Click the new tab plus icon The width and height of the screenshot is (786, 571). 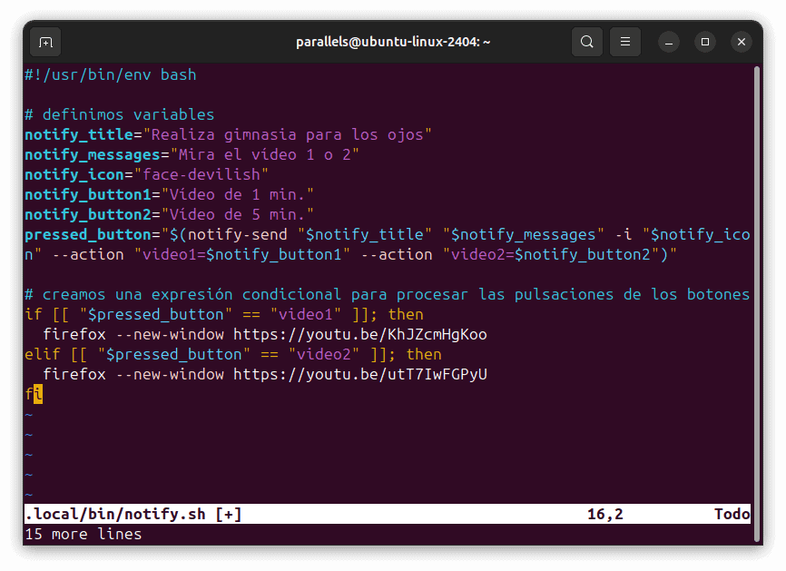pos(44,42)
